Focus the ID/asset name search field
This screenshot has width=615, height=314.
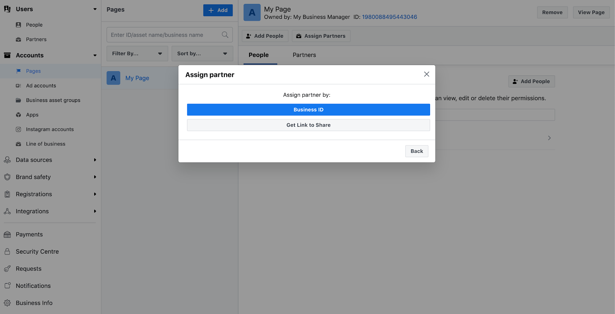pos(170,35)
